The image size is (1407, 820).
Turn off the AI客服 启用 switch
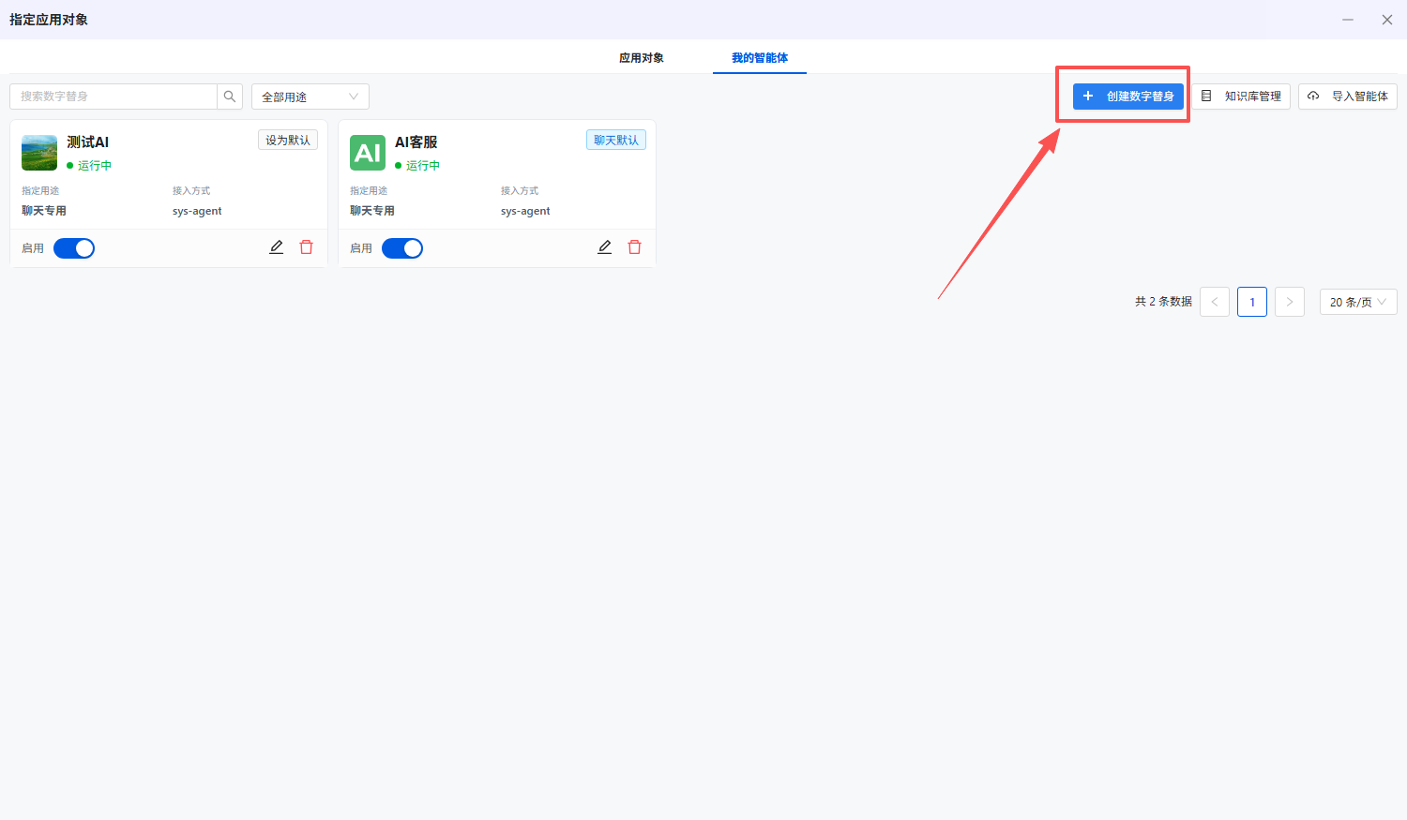point(402,248)
